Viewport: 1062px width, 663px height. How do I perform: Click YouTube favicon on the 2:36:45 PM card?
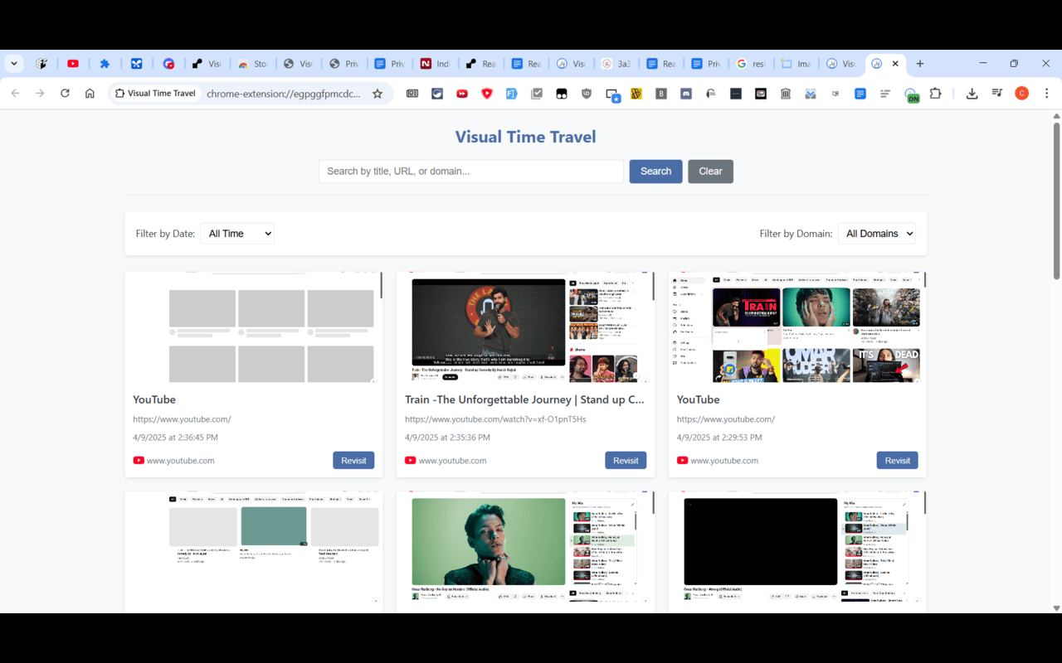tap(139, 461)
